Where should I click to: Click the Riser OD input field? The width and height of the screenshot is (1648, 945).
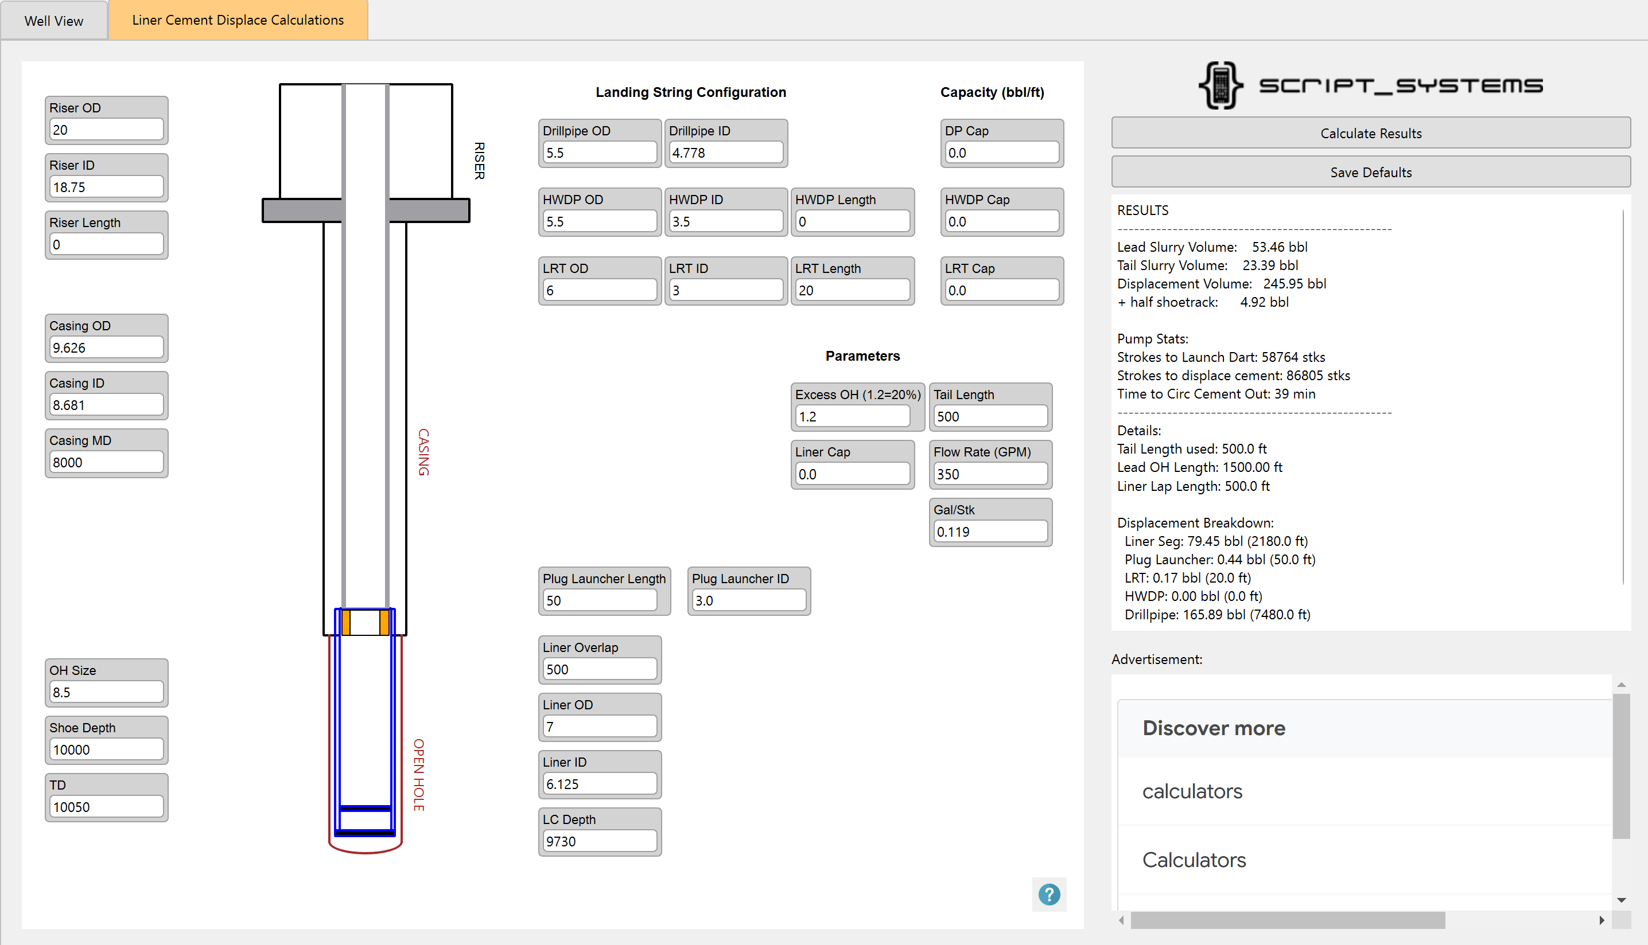pyautogui.click(x=106, y=129)
